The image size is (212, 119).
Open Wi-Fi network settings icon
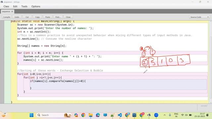coord(183,115)
